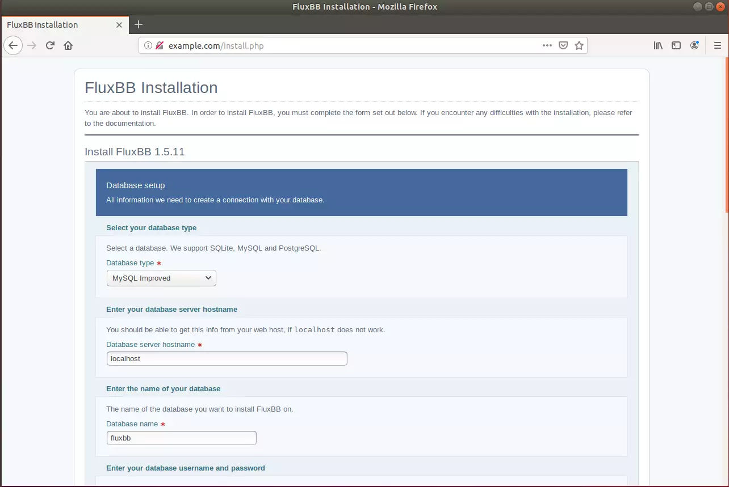The image size is (729, 487).
Task: Click the insecure connection padlock icon
Action: (160, 45)
